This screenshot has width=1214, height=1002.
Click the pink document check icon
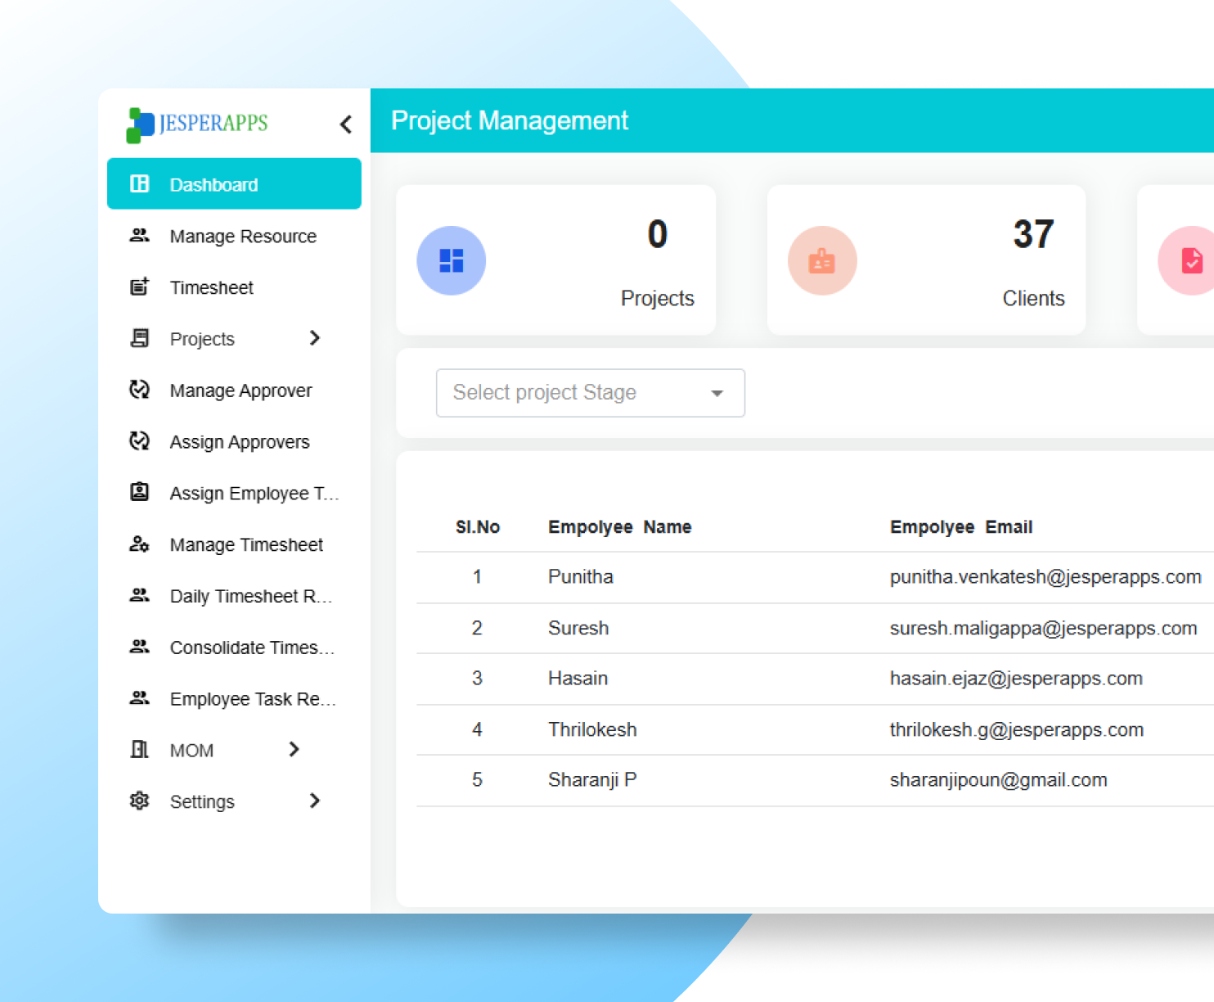pos(1191,260)
